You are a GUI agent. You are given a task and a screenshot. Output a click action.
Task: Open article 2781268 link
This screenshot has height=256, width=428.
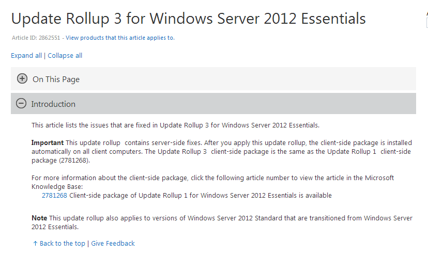[x=54, y=196]
